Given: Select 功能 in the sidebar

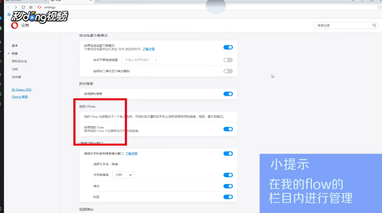Looking at the screenshot, I should click(15, 69).
